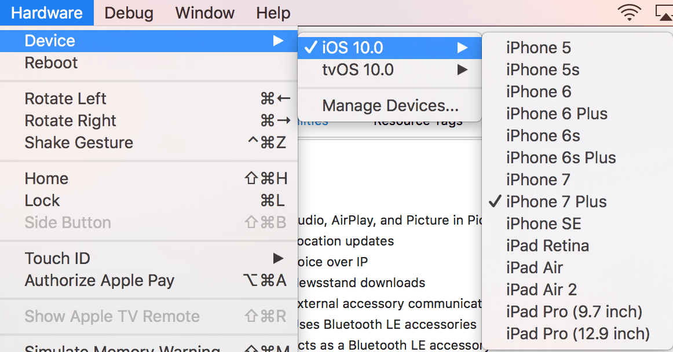Expand the Touch ID submenu
Screen dimensions: 673x352
coord(57,258)
